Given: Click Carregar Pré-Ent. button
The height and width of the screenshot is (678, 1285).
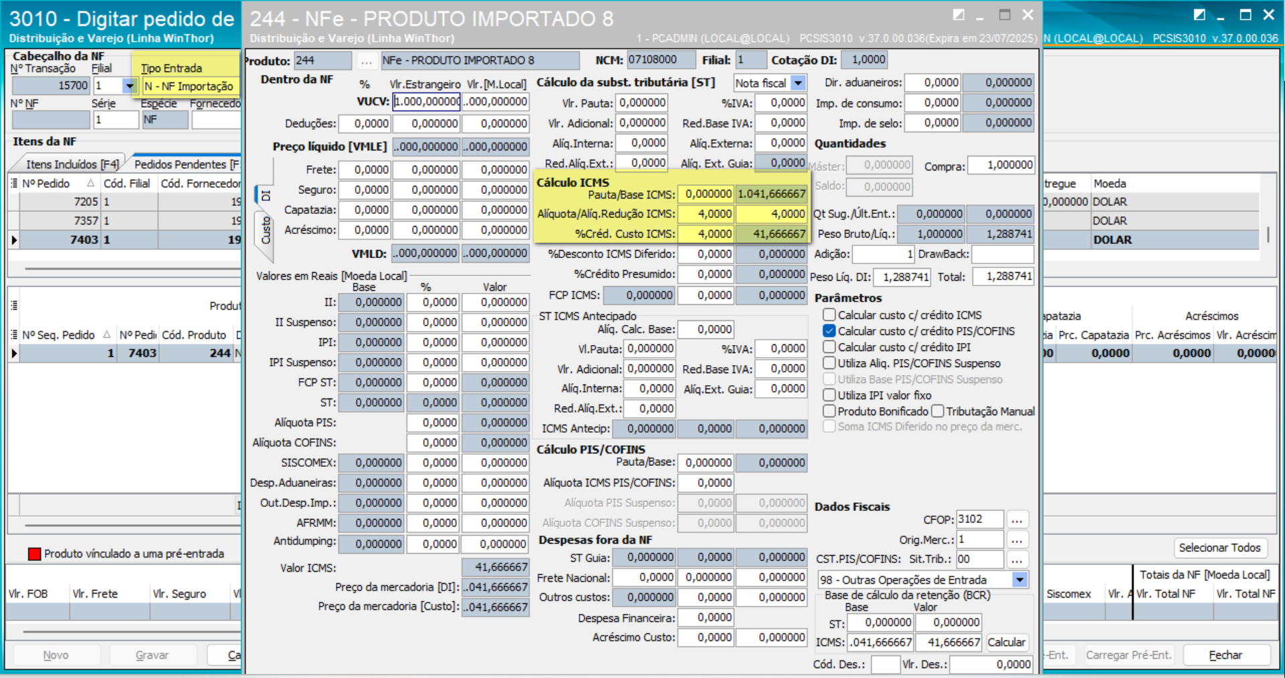Looking at the screenshot, I should [1128, 655].
